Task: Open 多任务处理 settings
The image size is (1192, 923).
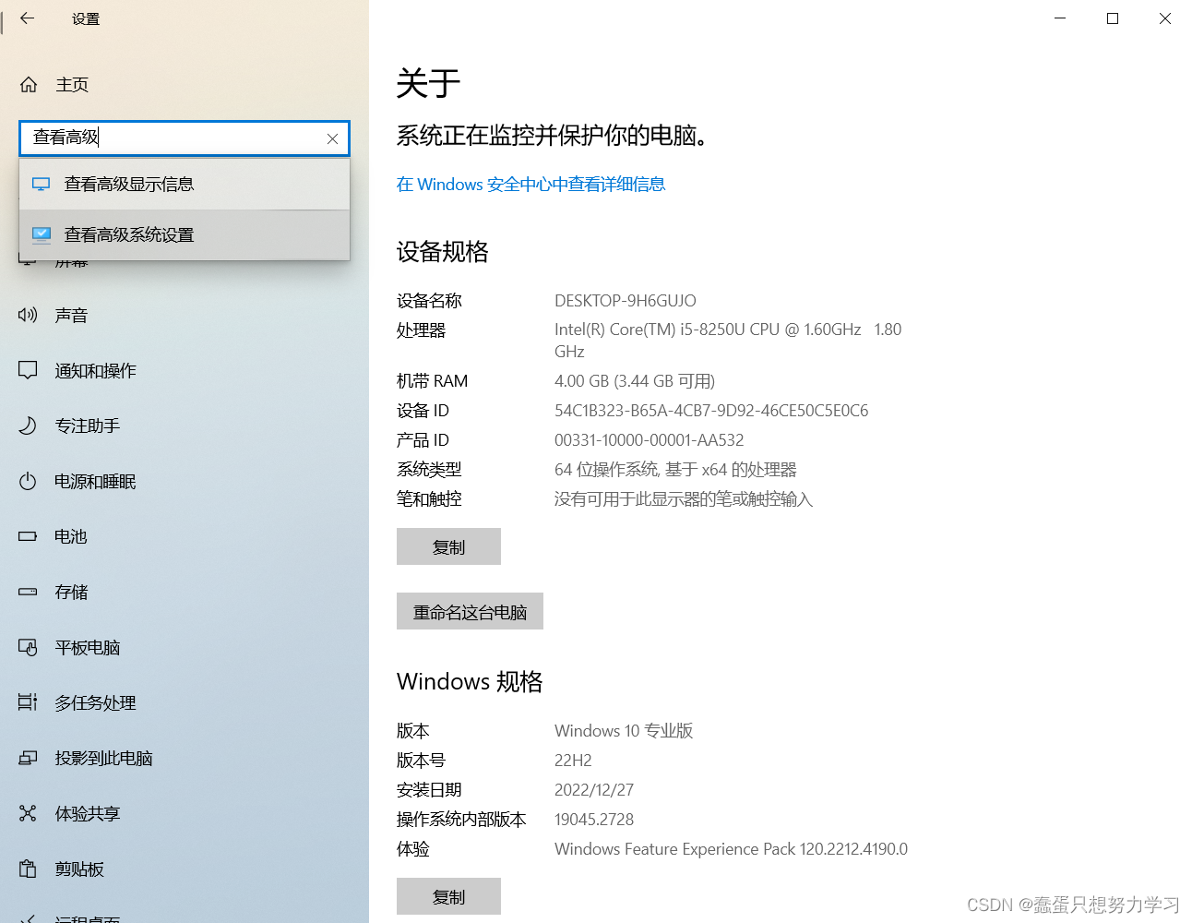Action: coord(96,702)
